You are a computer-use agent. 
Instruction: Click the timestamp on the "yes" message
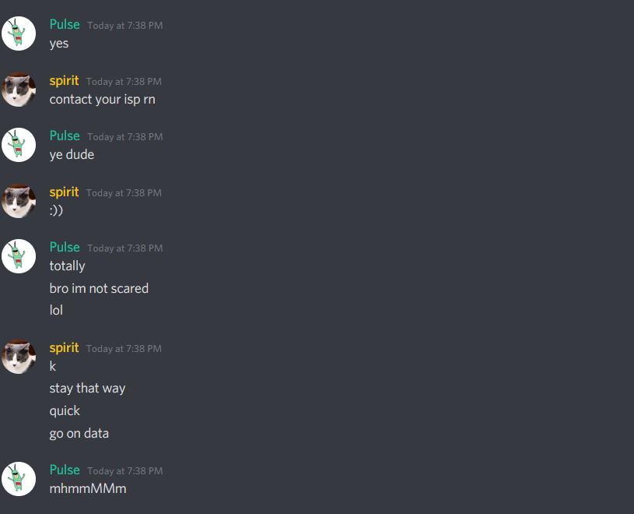(x=125, y=26)
